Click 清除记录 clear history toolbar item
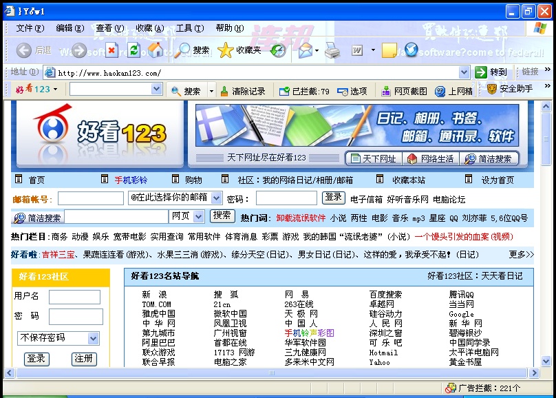 pyautogui.click(x=242, y=91)
